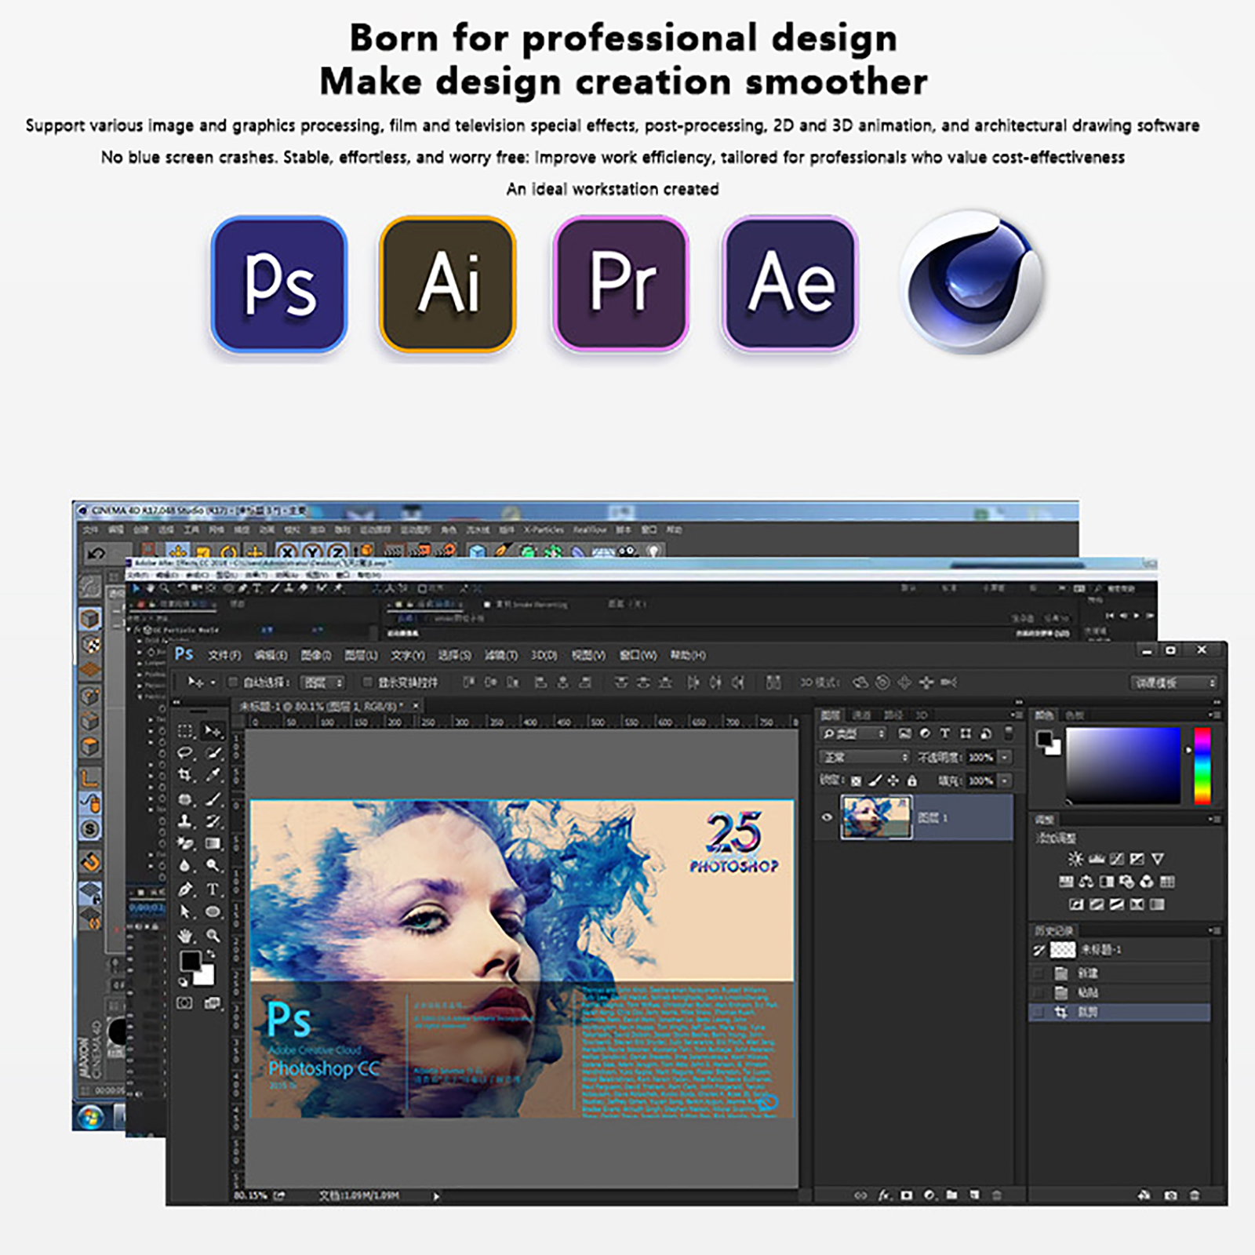The width and height of the screenshot is (1255, 1255).
Task: Enable the auto-select checkbox in options bar
Action: [x=233, y=682]
